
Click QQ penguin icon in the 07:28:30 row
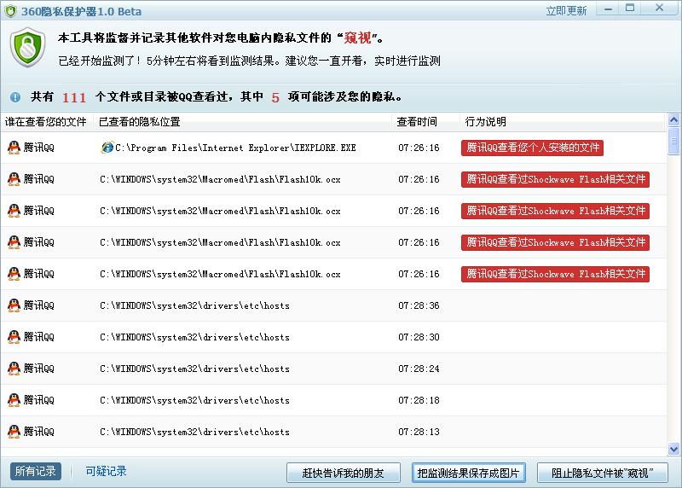(14, 337)
